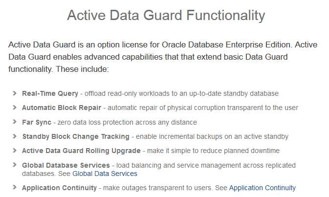Click the bold Real-Time Query label
The height and width of the screenshot is (197, 329).
tap(50, 93)
